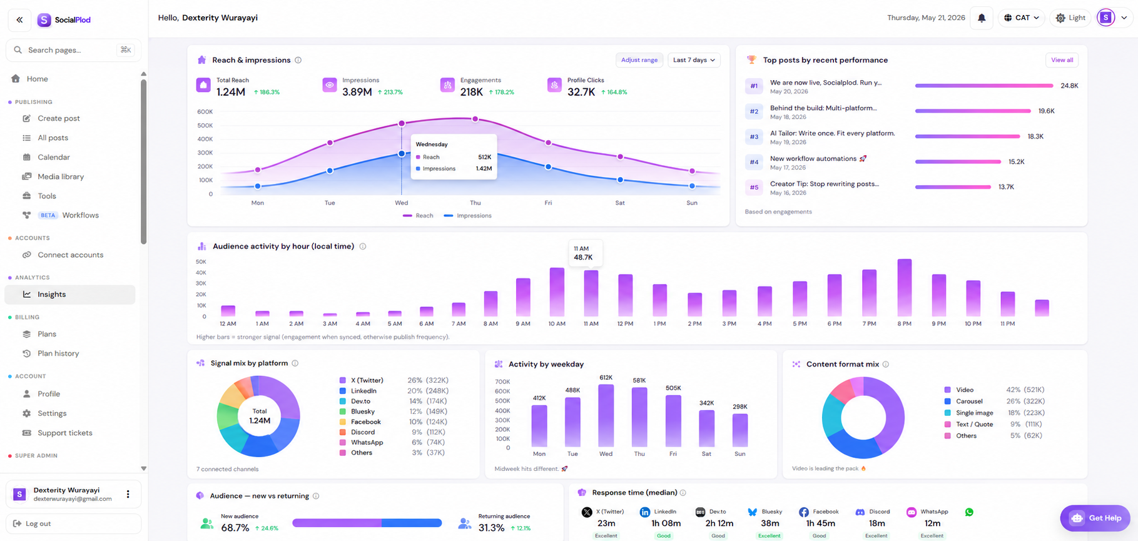Viewport: 1138px width, 541px height.
Task: Toggle Reach series in chart legend
Action: [418, 216]
